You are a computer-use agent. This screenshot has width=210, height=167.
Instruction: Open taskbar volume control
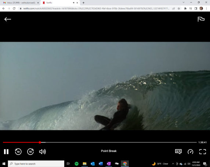(189, 164)
